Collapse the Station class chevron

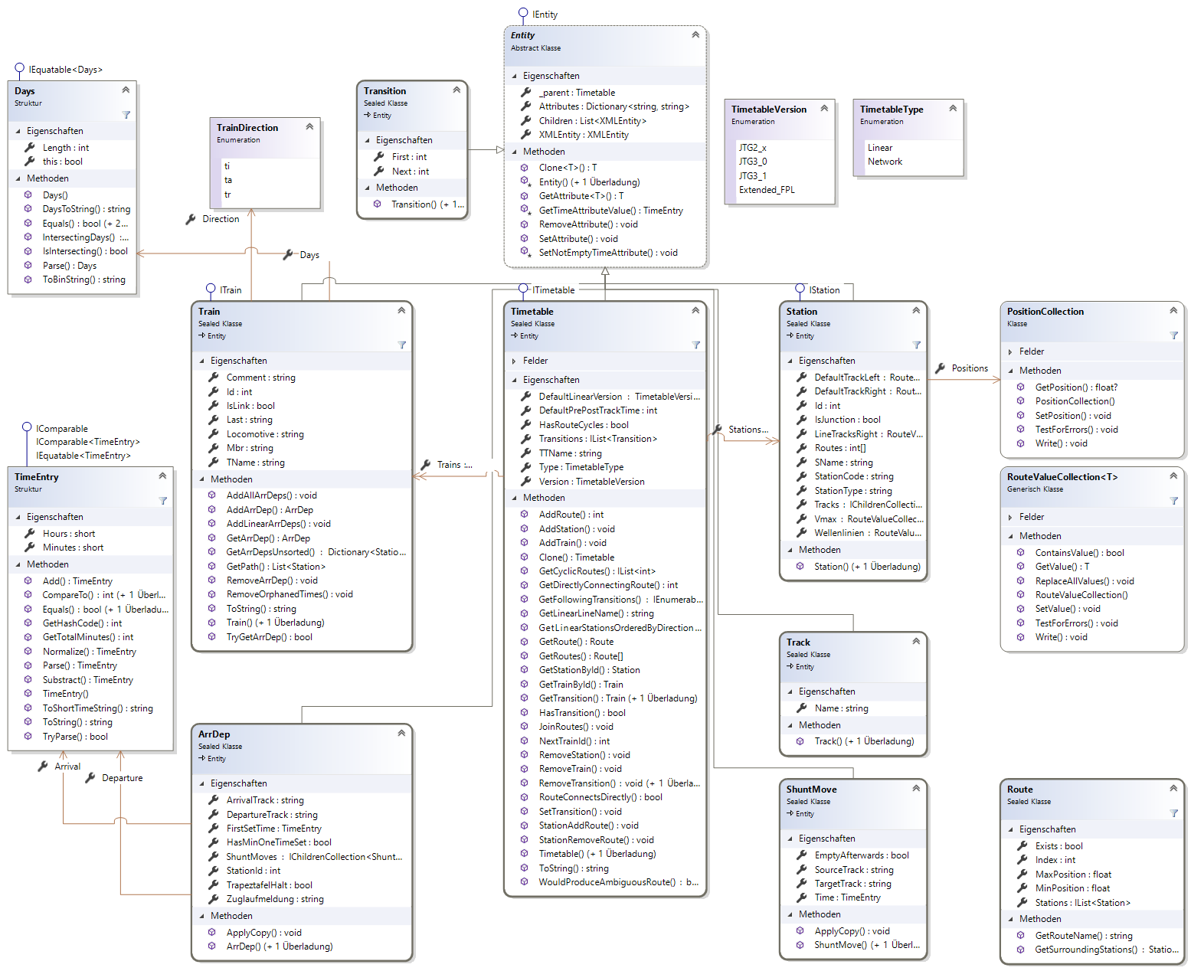click(916, 310)
